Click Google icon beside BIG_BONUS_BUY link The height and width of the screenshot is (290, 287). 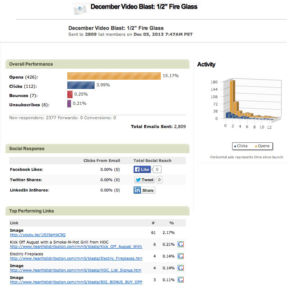point(181,280)
